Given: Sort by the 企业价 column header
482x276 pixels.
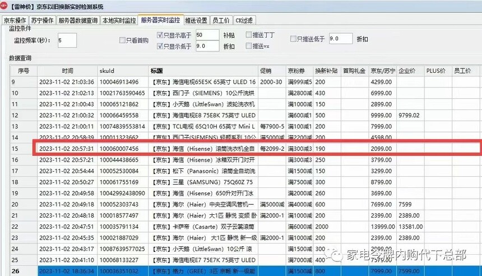Looking at the screenshot, I should [410, 71].
